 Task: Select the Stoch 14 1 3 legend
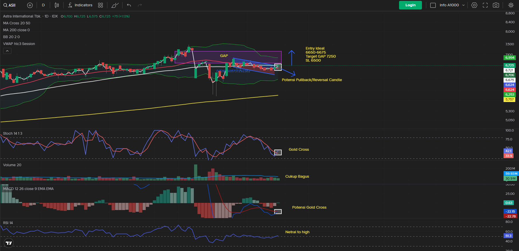[13, 134]
